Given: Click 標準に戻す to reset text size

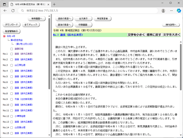Looking at the screenshot, I should (154, 35).
